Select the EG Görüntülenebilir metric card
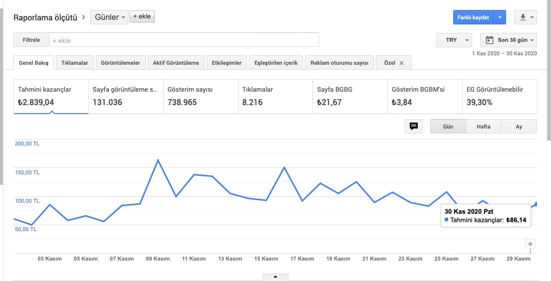The width and height of the screenshot is (551, 281). point(500,97)
